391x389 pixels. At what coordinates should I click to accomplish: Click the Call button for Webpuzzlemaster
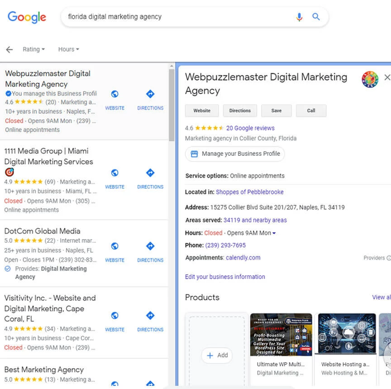[x=311, y=110]
